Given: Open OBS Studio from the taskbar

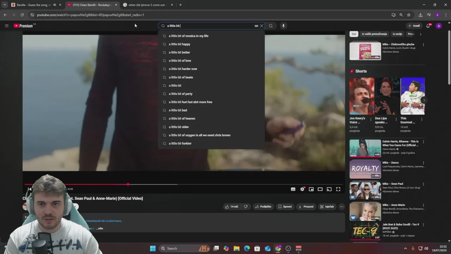Looking at the screenshot, I should pos(288,248).
